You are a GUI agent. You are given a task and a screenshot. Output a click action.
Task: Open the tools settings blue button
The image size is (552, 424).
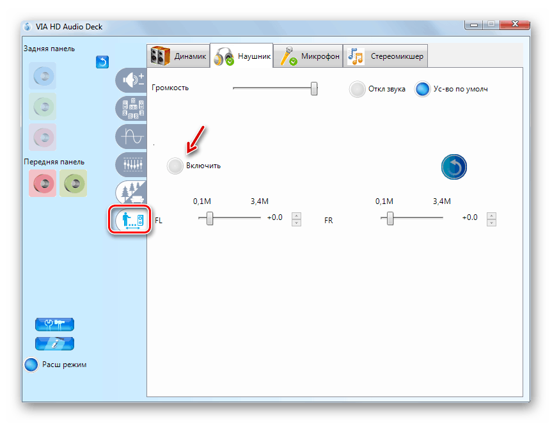coord(54,324)
